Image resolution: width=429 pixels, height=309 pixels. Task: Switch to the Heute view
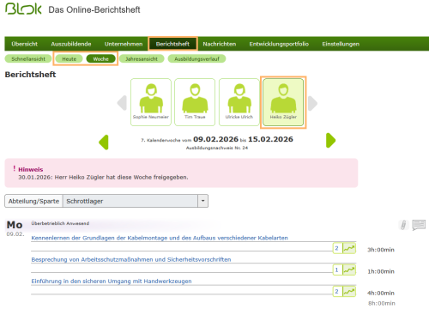(x=69, y=58)
